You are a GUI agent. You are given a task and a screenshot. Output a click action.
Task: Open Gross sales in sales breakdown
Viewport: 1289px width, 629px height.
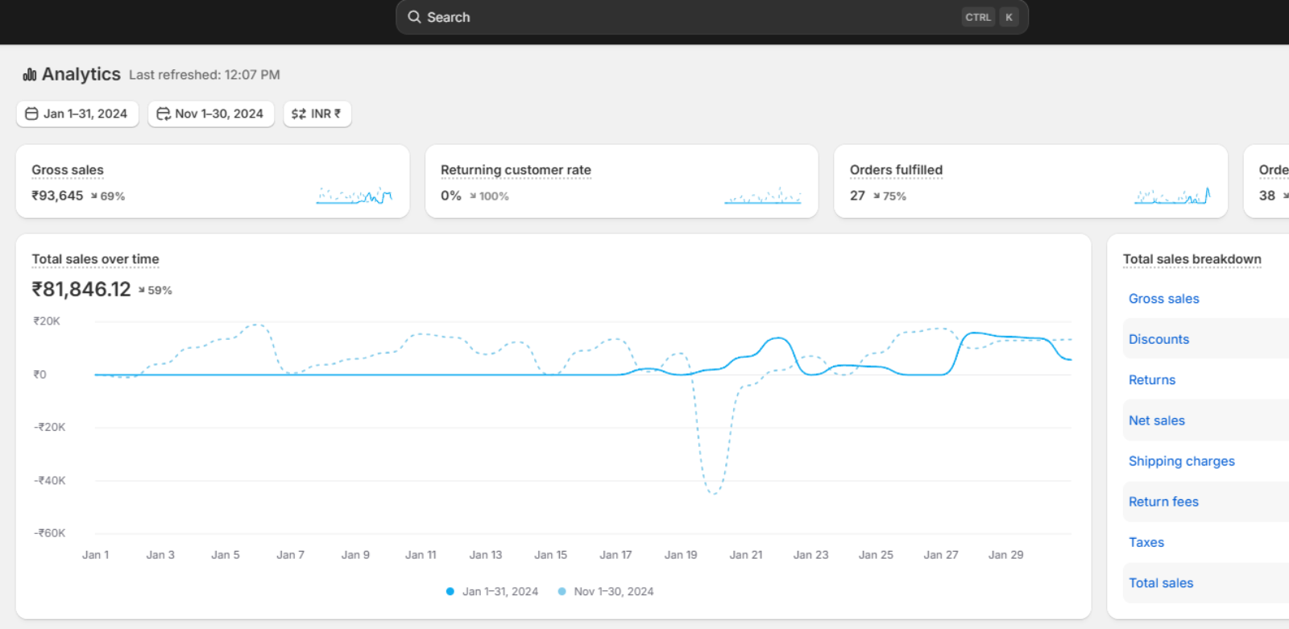coord(1163,299)
